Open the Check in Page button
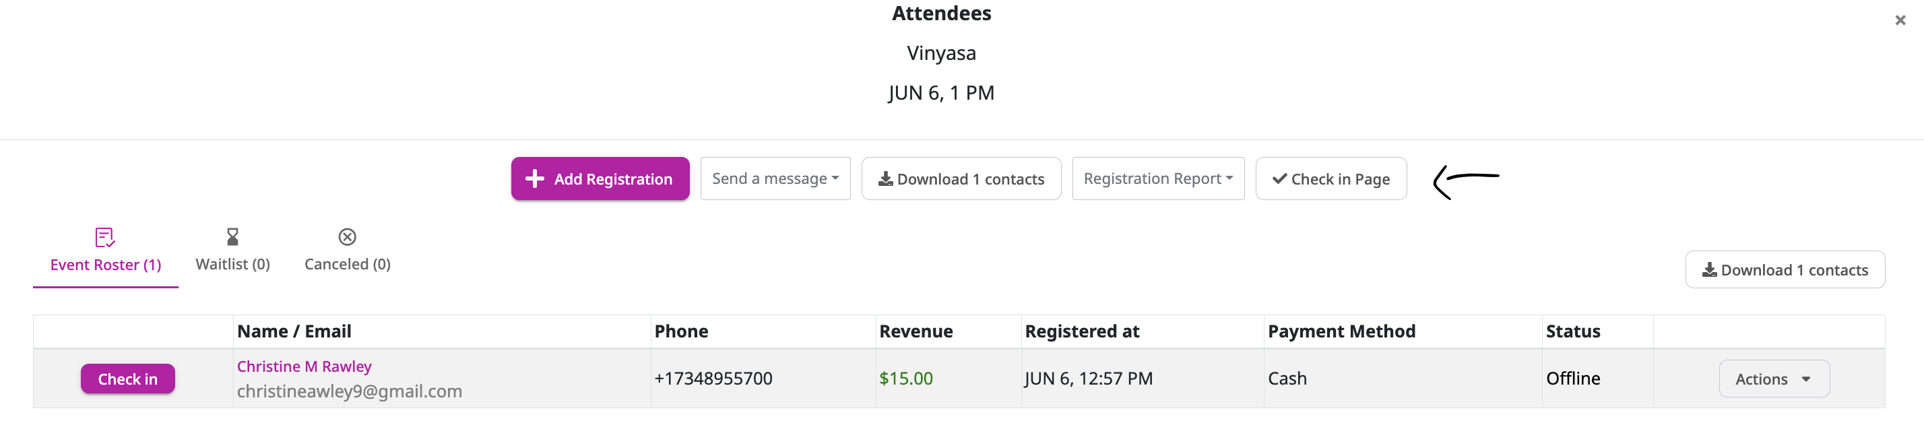Viewport: 1924px width, 423px height. (x=1331, y=178)
